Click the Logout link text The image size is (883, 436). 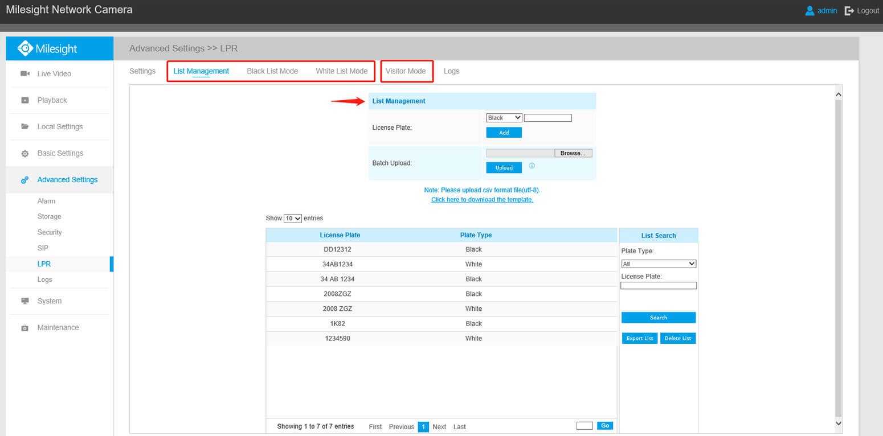[x=868, y=11]
